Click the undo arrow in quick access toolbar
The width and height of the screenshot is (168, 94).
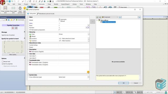pos(15,1)
